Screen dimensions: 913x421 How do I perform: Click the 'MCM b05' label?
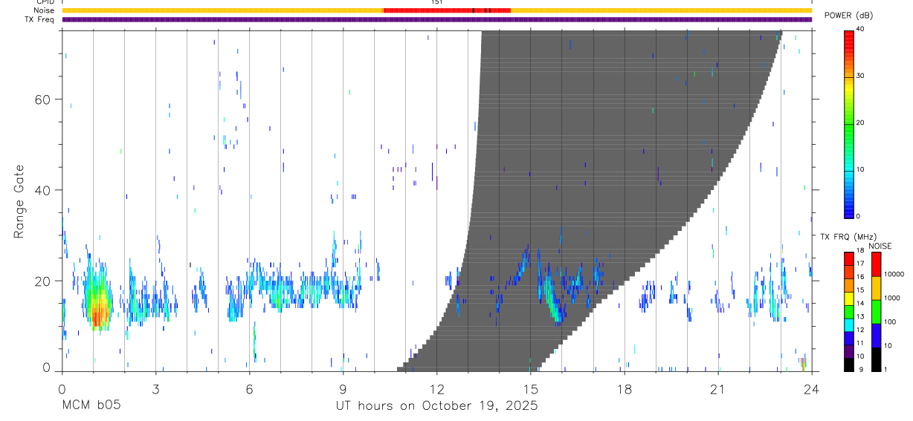[91, 405]
